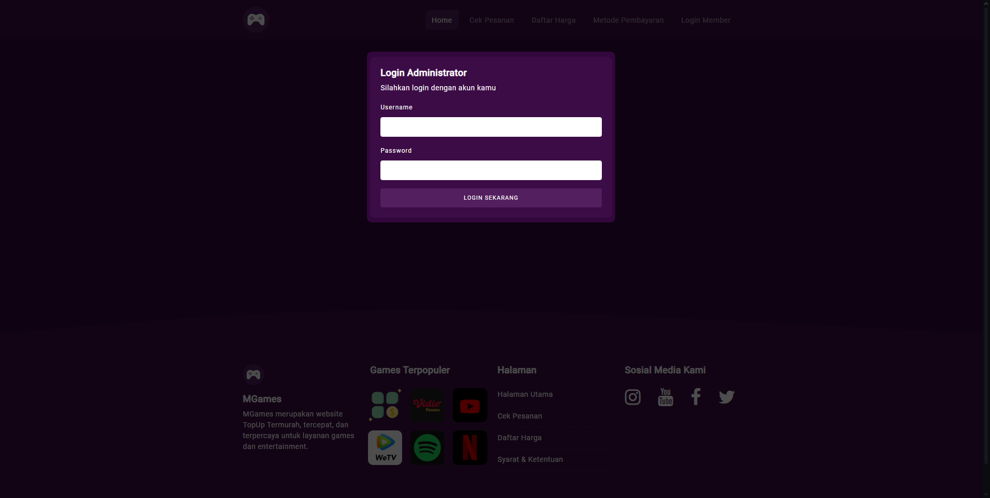Open the Login Member page
This screenshot has width=990, height=498.
(706, 20)
